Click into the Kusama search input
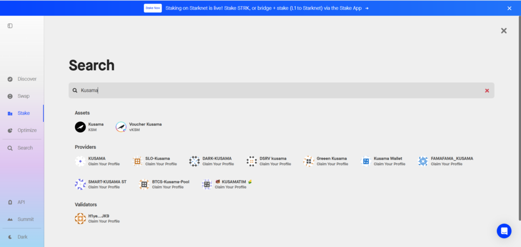 [280, 90]
